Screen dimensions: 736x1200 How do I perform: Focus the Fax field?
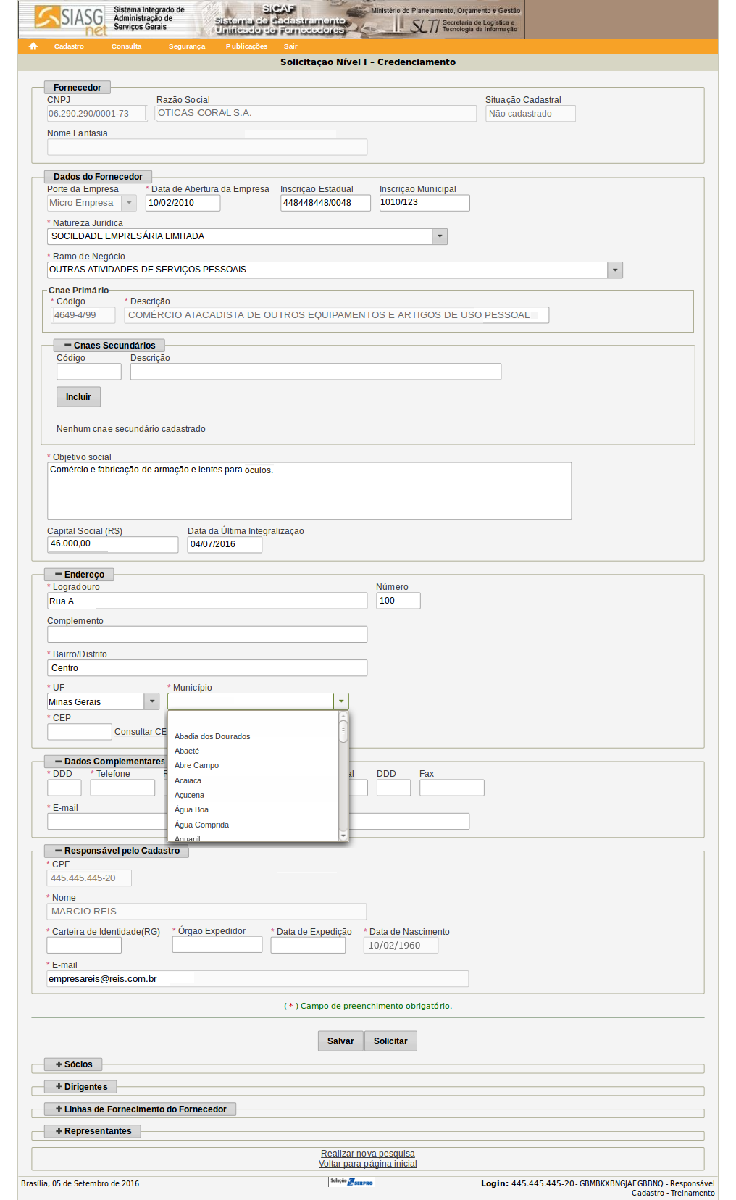[x=452, y=788]
